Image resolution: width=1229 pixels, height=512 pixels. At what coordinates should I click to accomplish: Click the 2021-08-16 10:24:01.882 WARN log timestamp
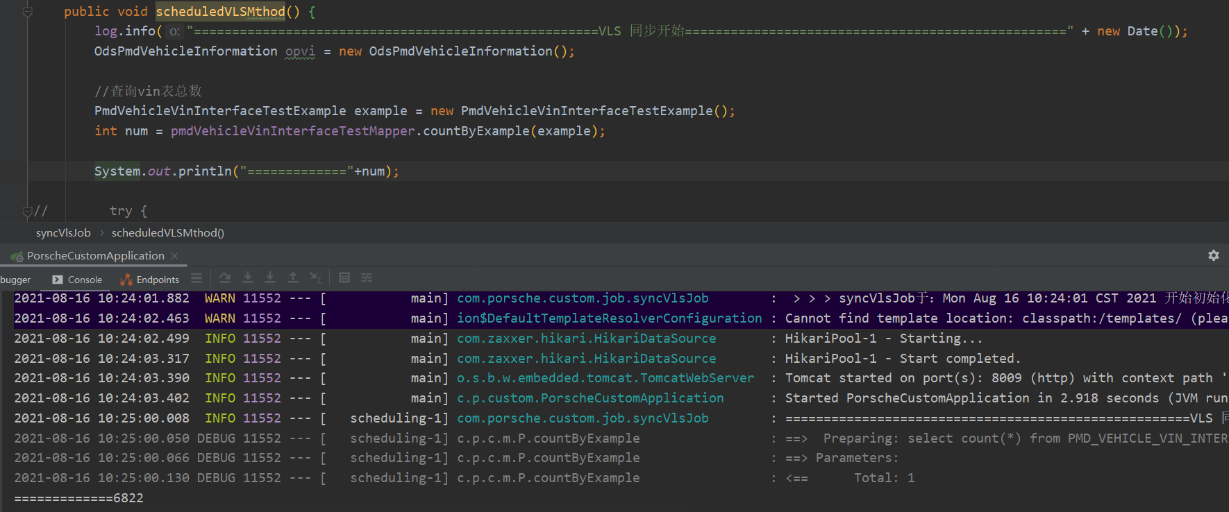click(101, 298)
